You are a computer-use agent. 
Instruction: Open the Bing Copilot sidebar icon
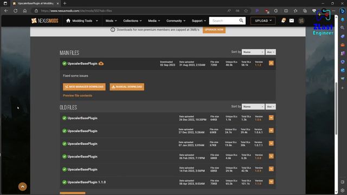342,11
